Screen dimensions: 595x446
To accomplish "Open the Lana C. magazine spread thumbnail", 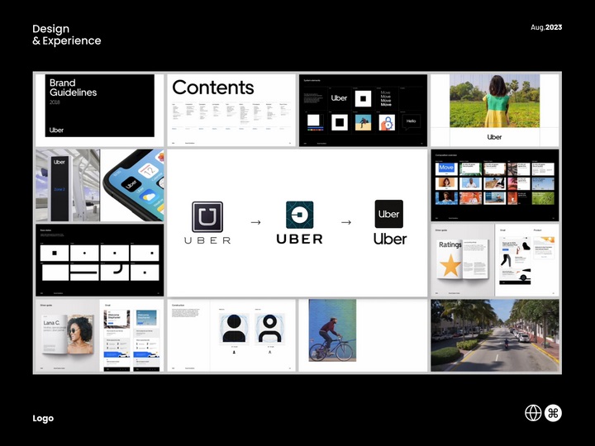I will click(66, 334).
